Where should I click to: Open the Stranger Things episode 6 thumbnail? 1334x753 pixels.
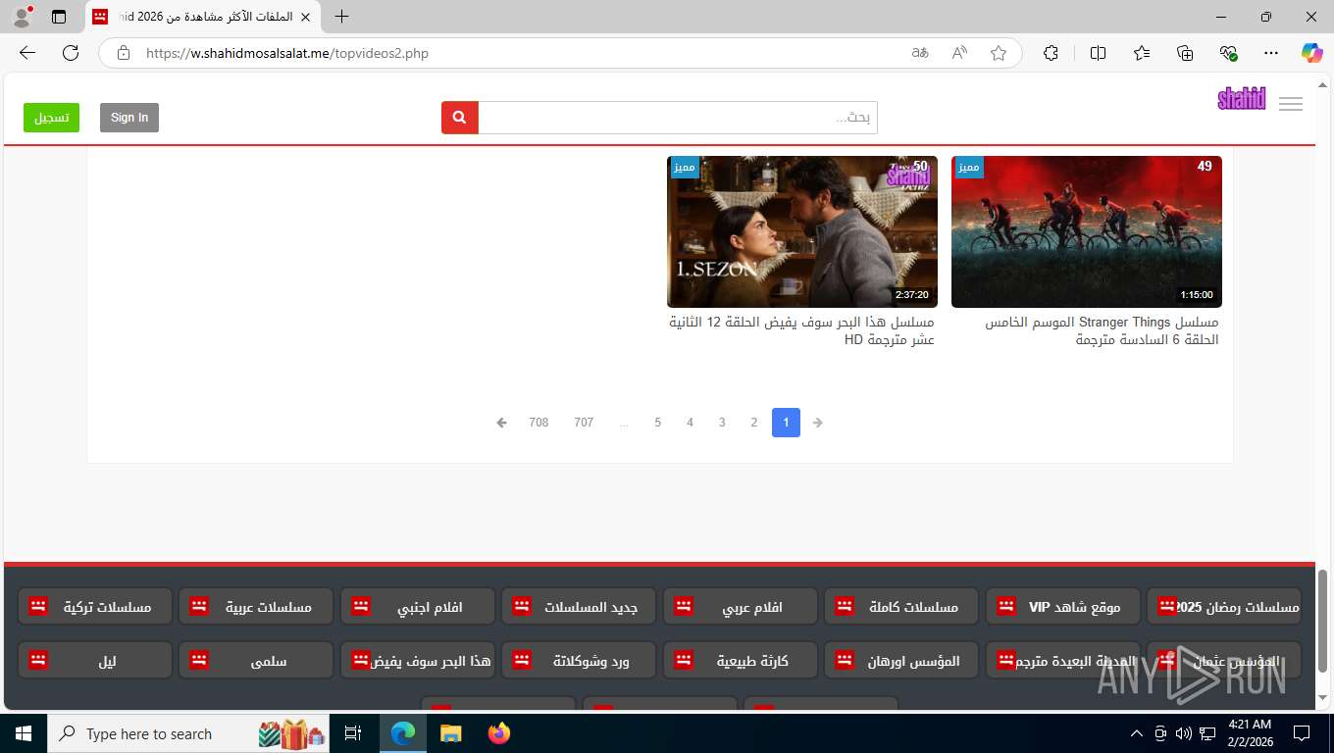[x=1087, y=231]
